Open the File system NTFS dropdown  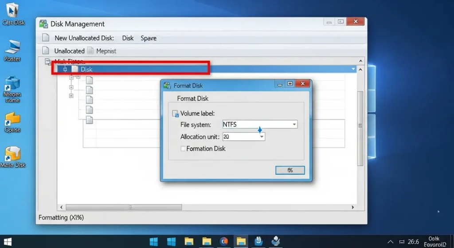click(x=260, y=124)
